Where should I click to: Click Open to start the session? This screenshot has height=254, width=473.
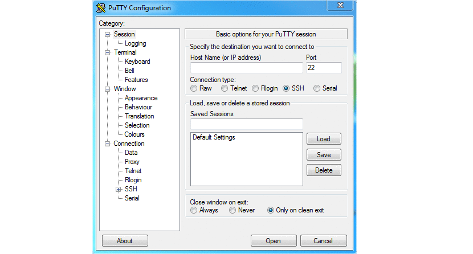coord(274,241)
